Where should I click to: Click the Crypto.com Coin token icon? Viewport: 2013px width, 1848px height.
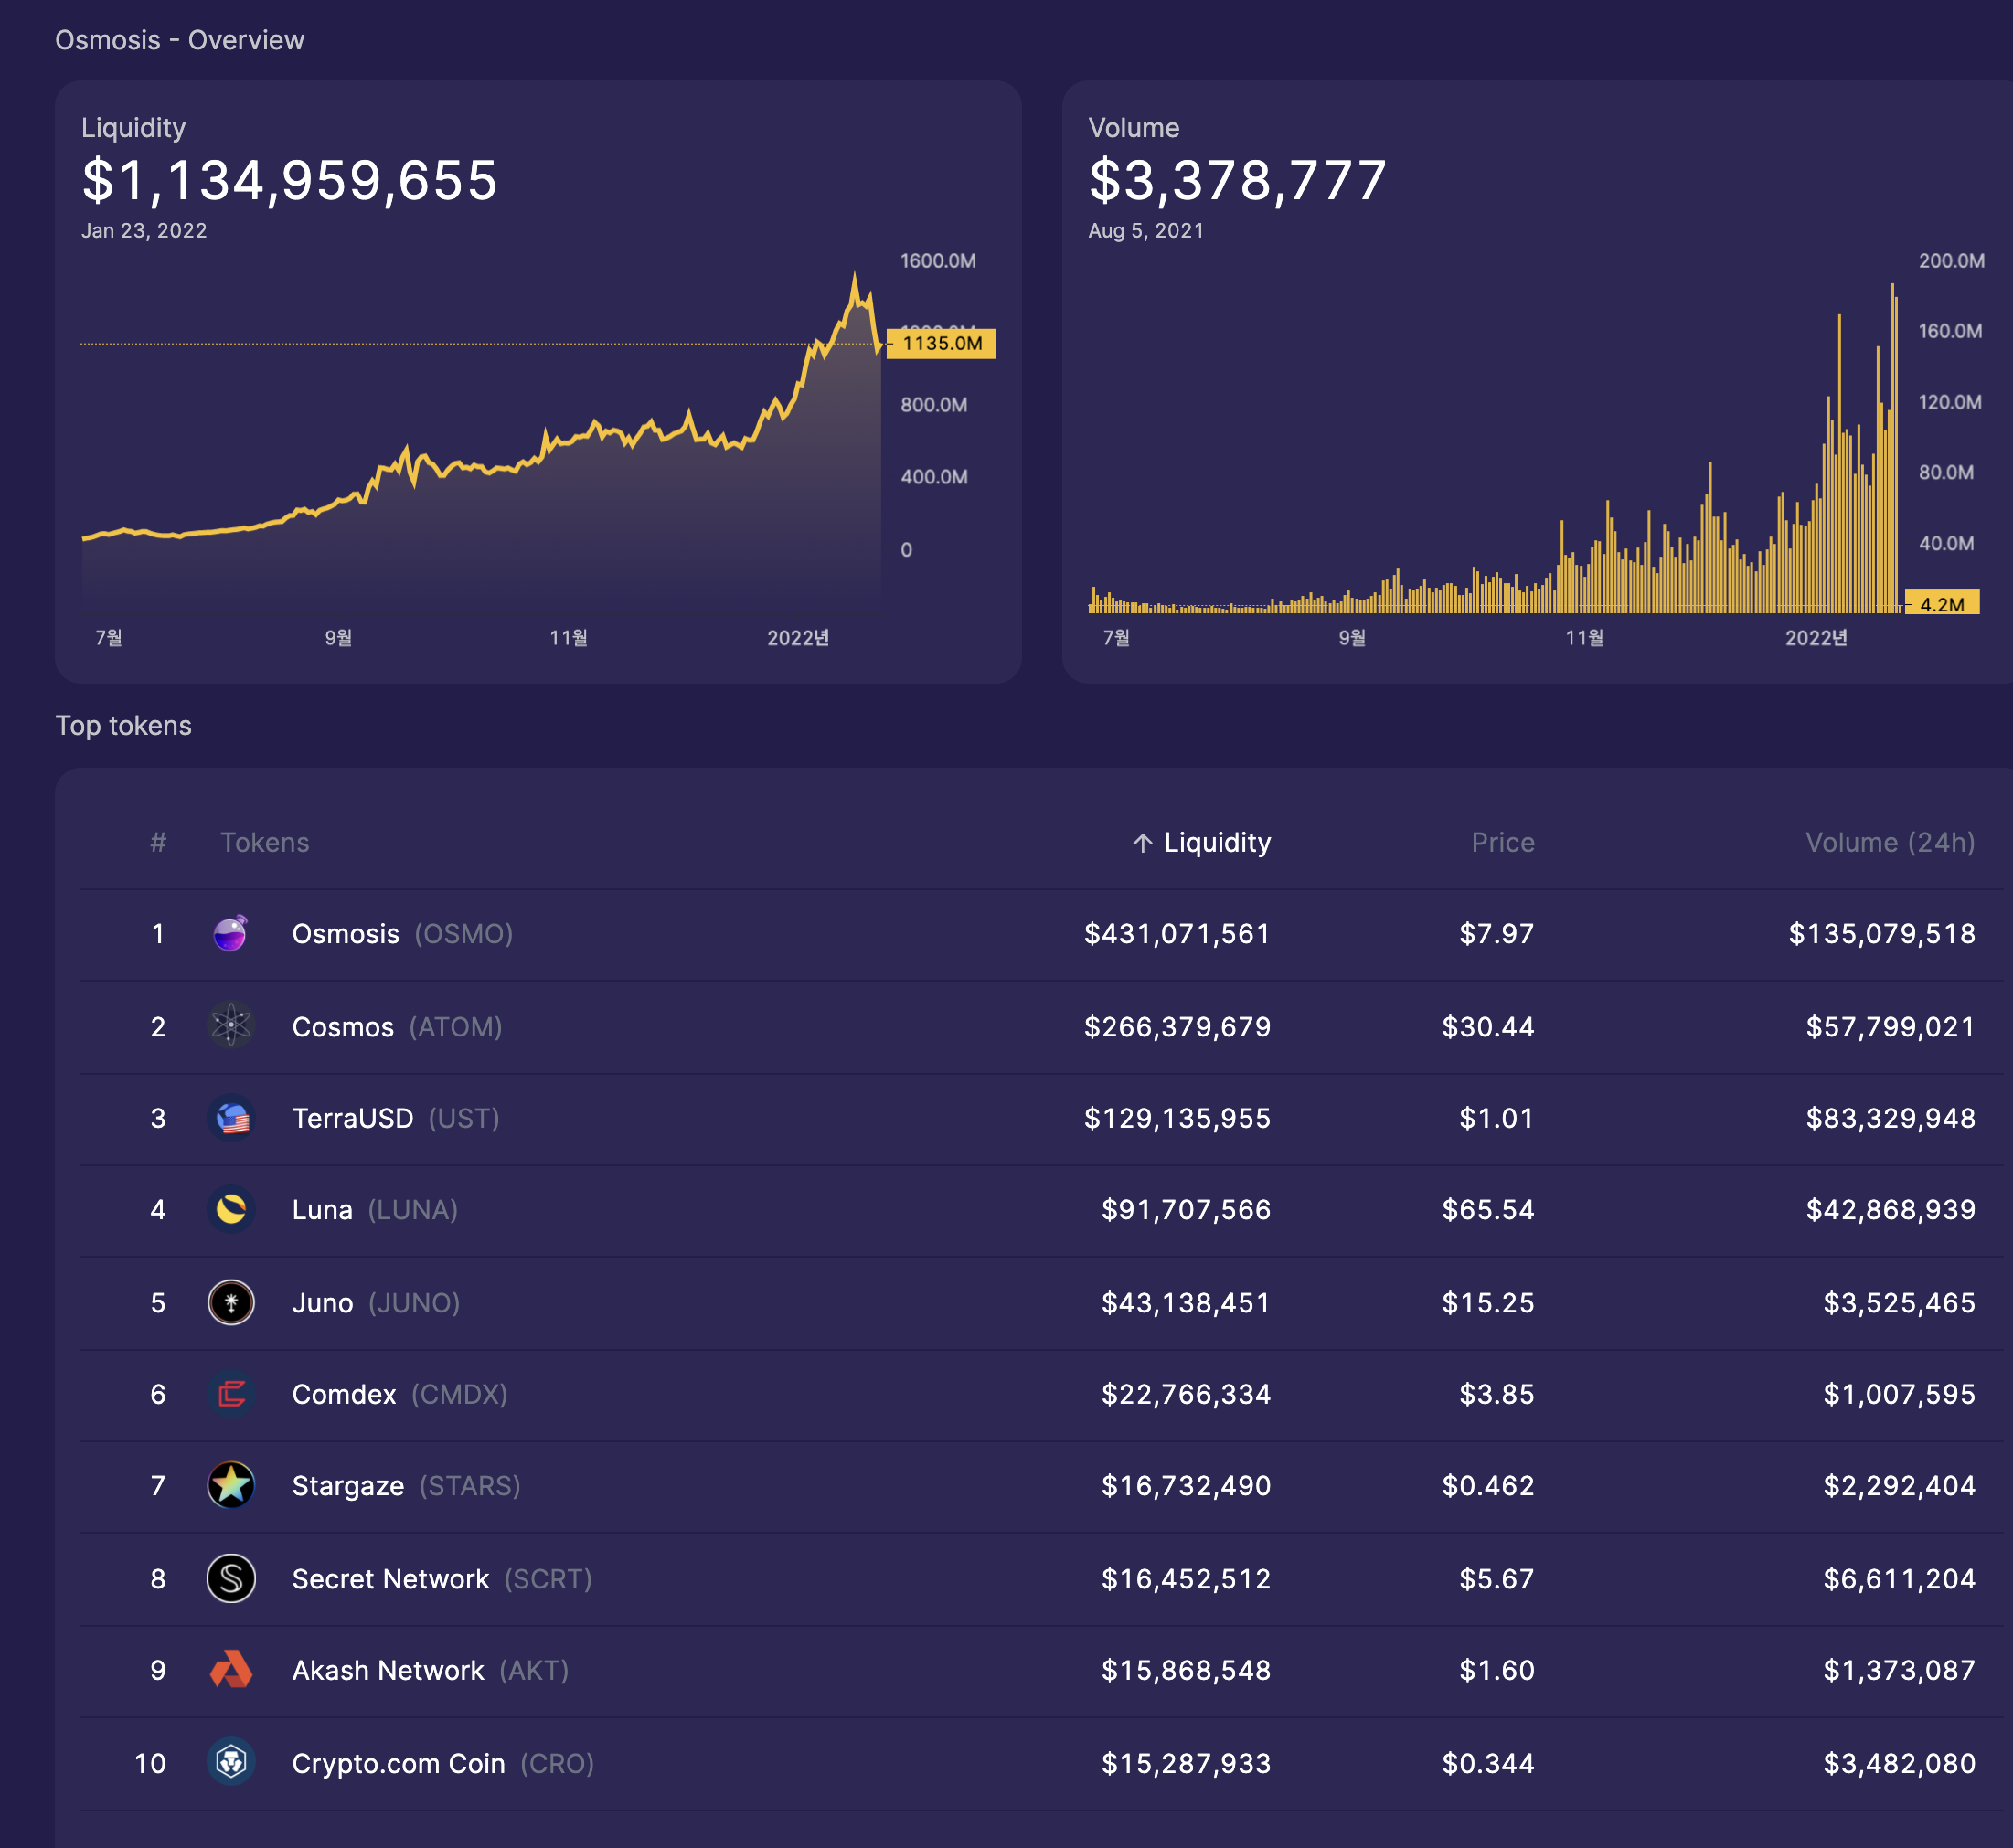[x=230, y=1762]
